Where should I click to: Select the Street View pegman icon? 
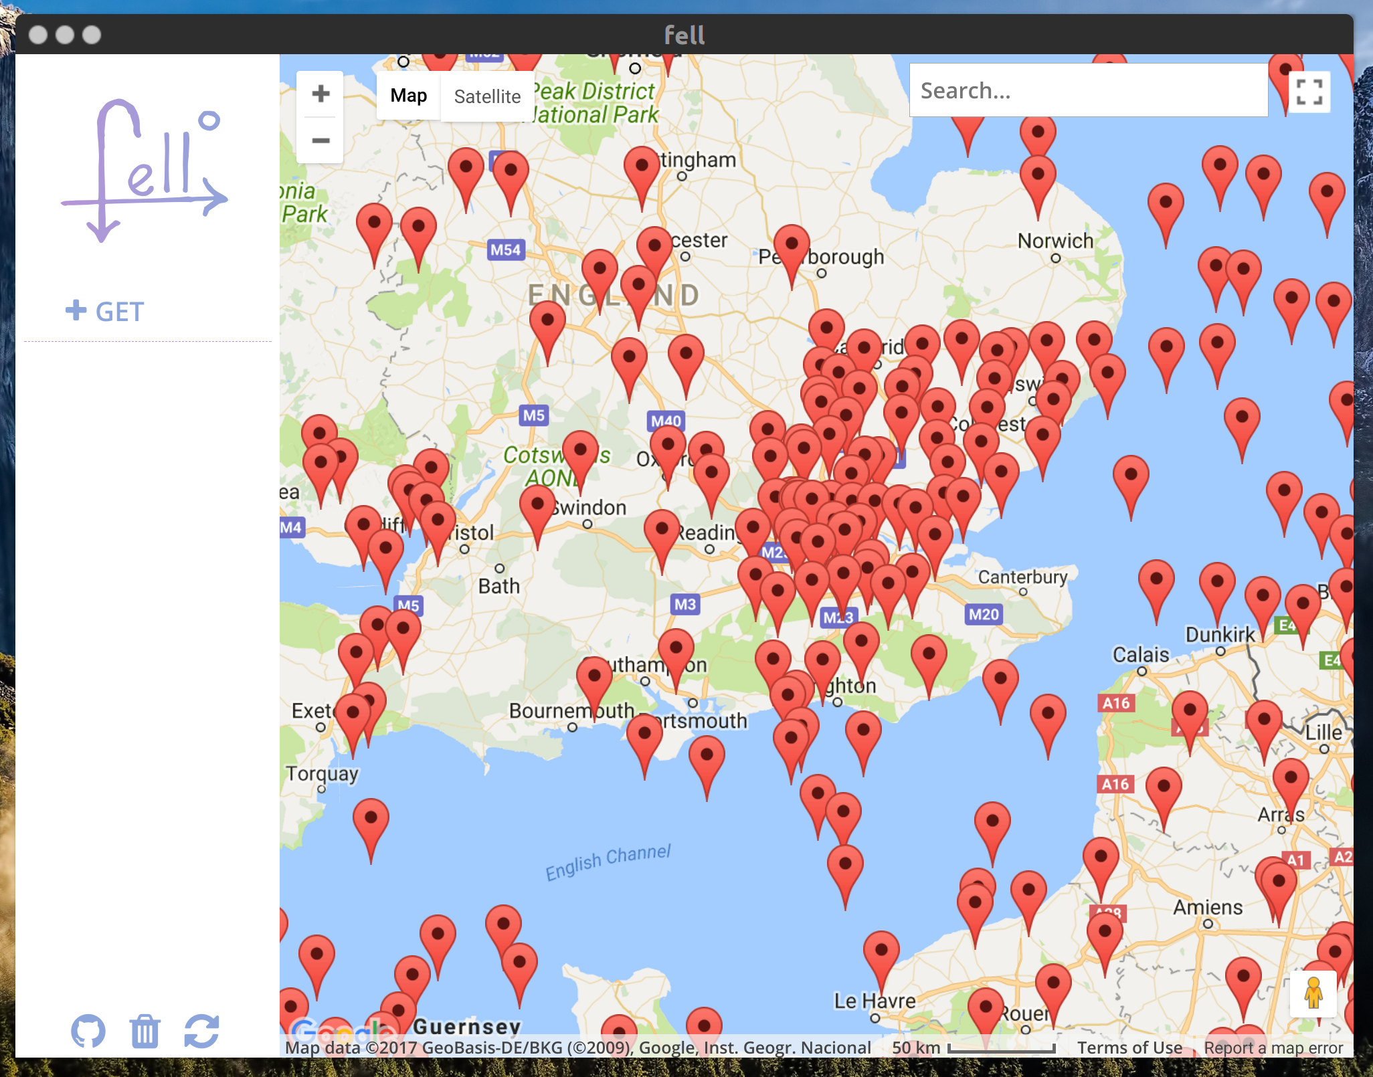click(x=1313, y=993)
